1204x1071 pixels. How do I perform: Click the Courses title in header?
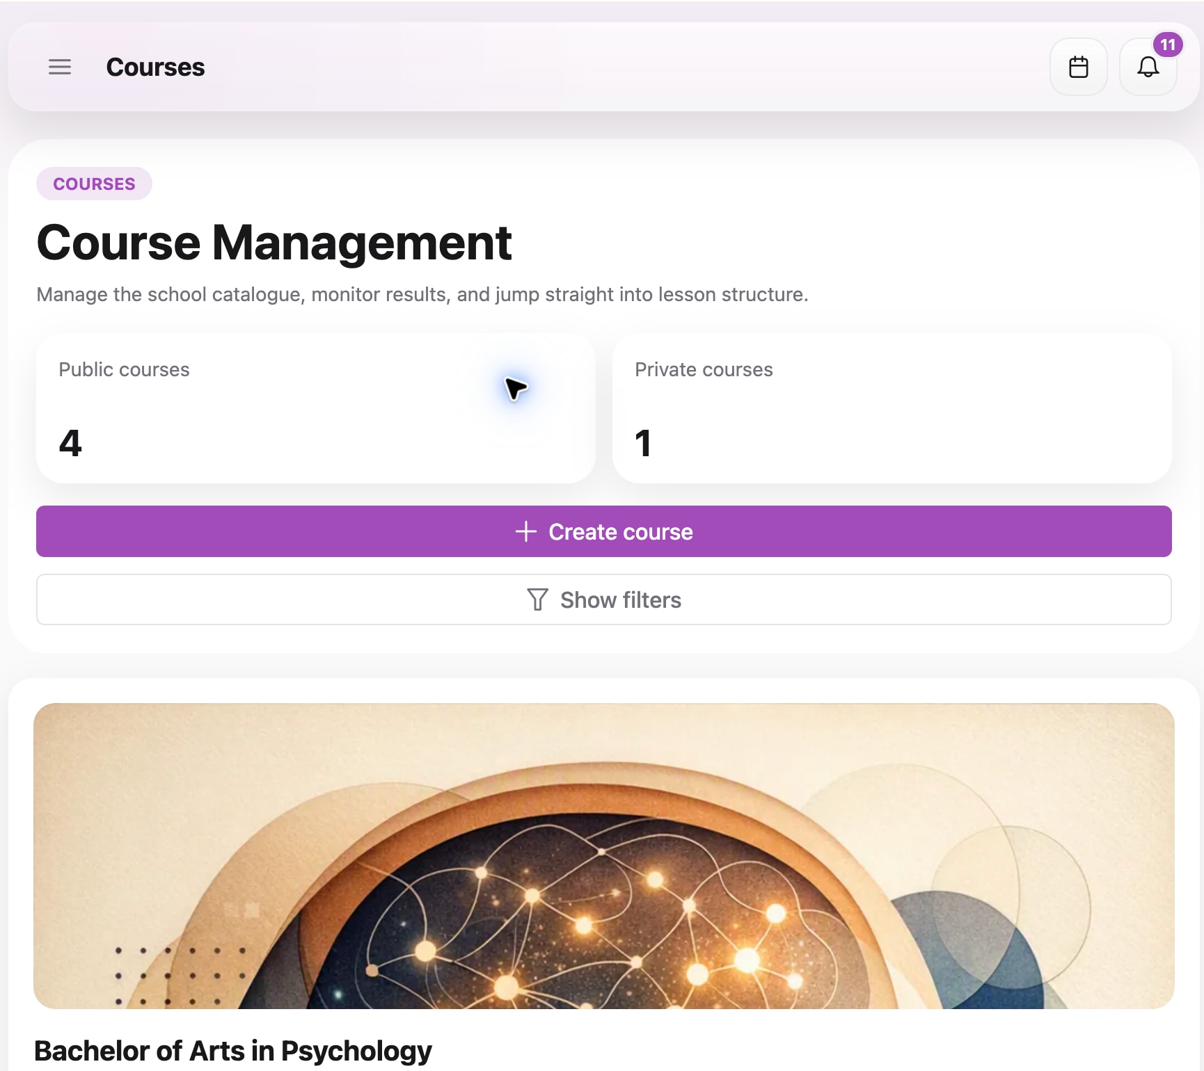tap(155, 67)
